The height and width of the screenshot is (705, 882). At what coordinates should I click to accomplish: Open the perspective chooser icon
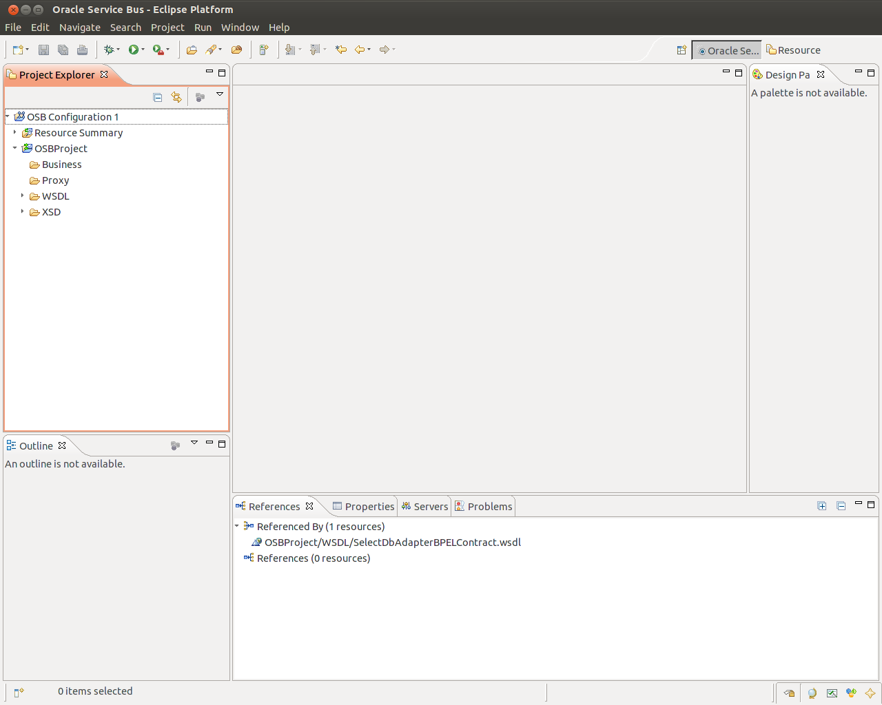tap(681, 50)
